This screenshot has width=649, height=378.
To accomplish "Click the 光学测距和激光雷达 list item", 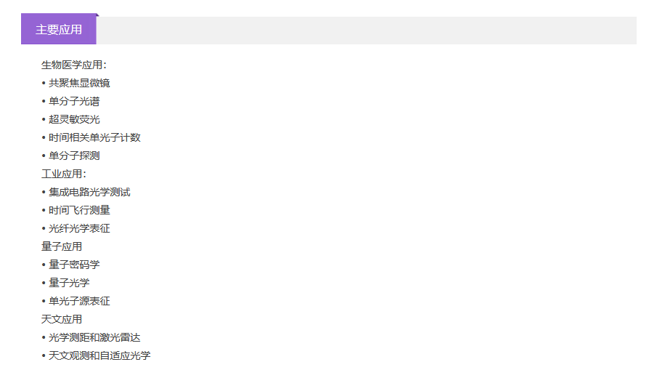I will tap(94, 337).
